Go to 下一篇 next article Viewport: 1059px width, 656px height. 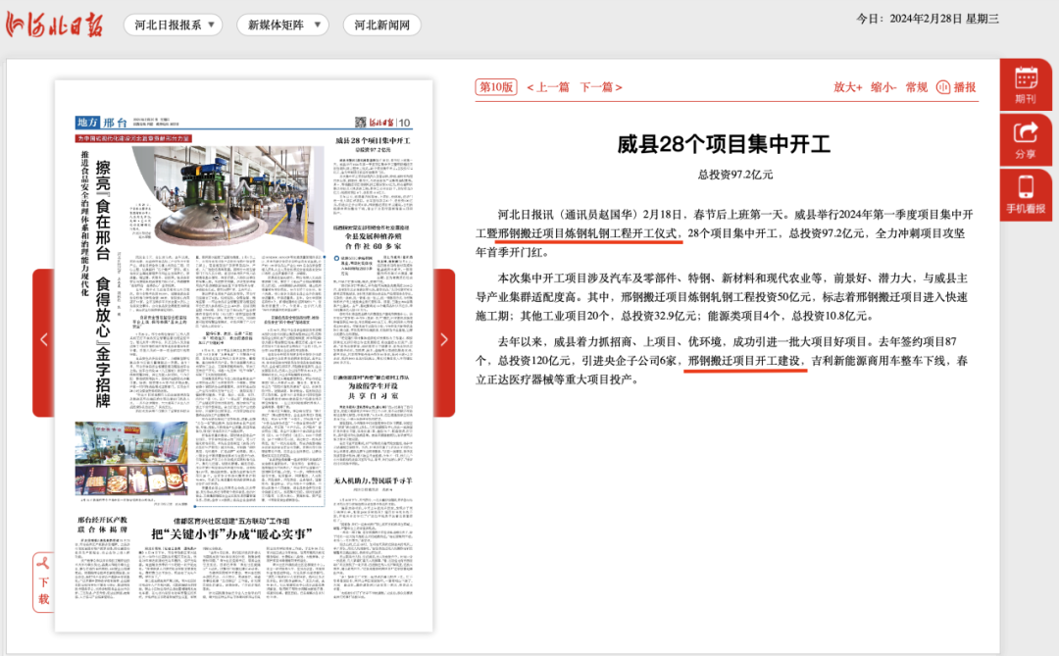click(x=600, y=87)
